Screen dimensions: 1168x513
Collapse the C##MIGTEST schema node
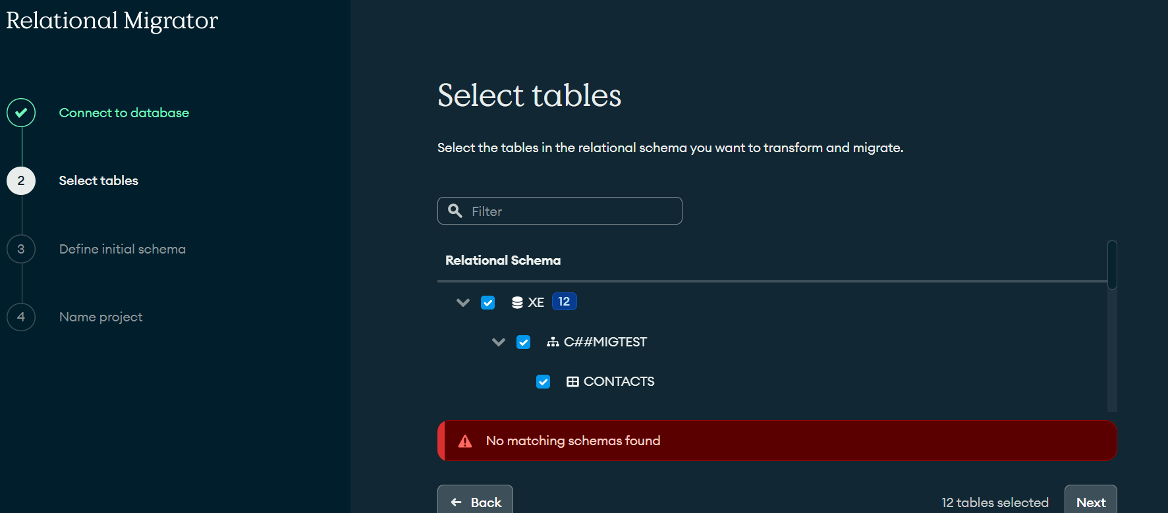coord(499,342)
